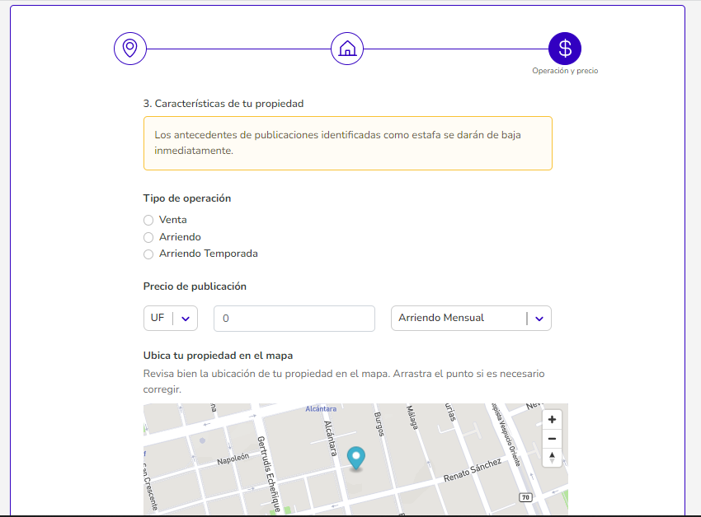
Task: Click the dollar sign step icon
Action: [x=565, y=49]
